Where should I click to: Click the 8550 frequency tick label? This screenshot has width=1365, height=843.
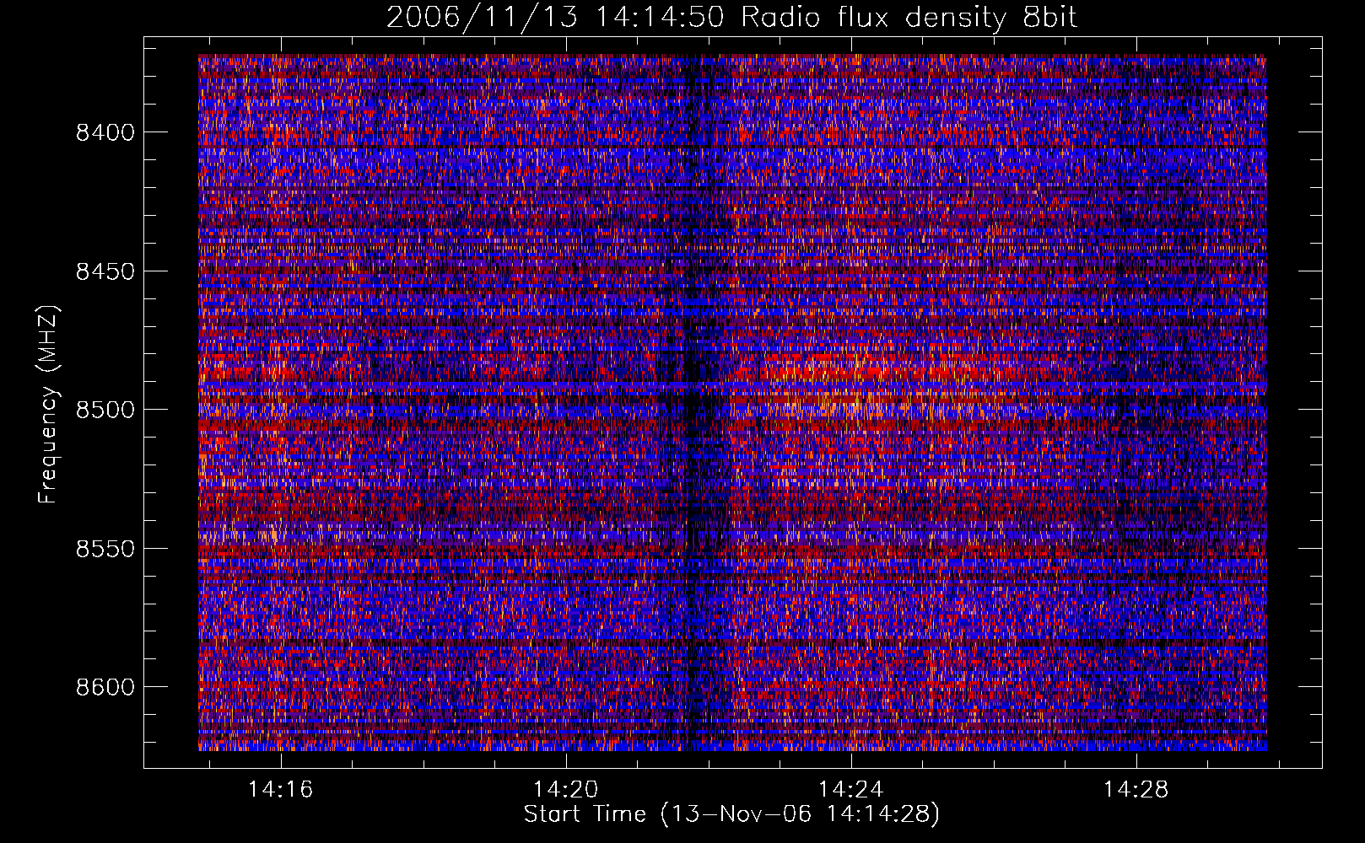pos(105,549)
